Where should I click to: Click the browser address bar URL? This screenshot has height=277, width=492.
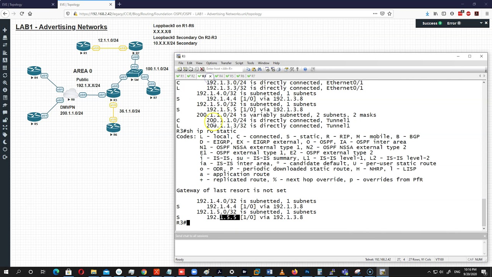pos(170,14)
